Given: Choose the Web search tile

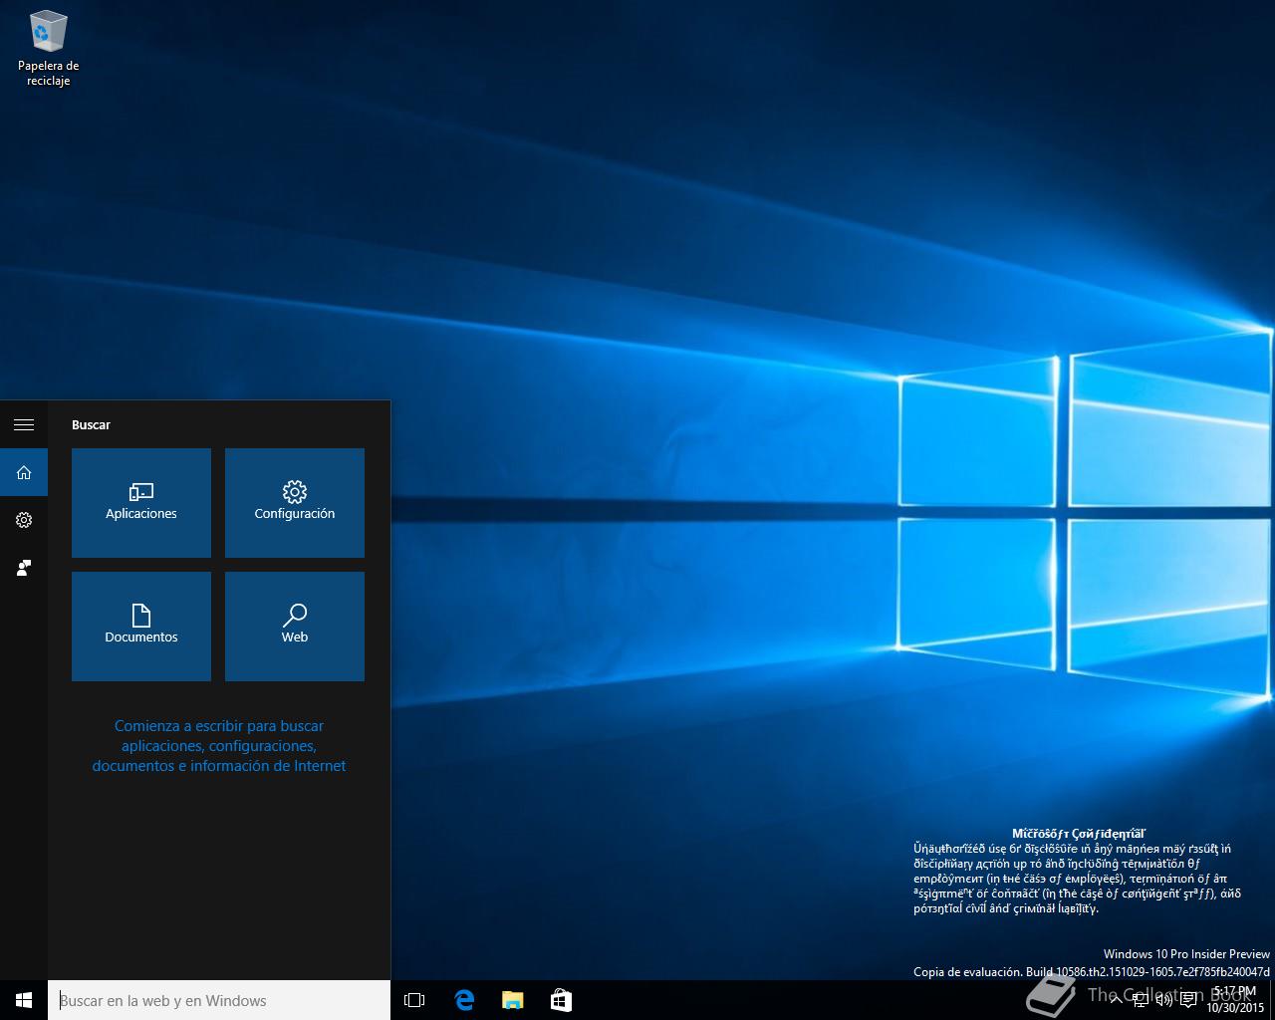Looking at the screenshot, I should [x=295, y=627].
